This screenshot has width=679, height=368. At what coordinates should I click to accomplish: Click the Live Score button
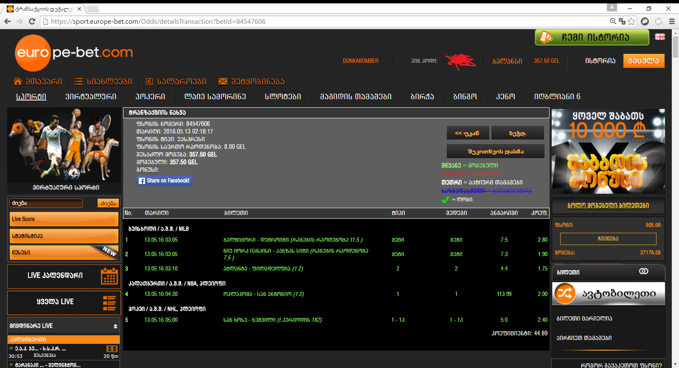[64, 219]
